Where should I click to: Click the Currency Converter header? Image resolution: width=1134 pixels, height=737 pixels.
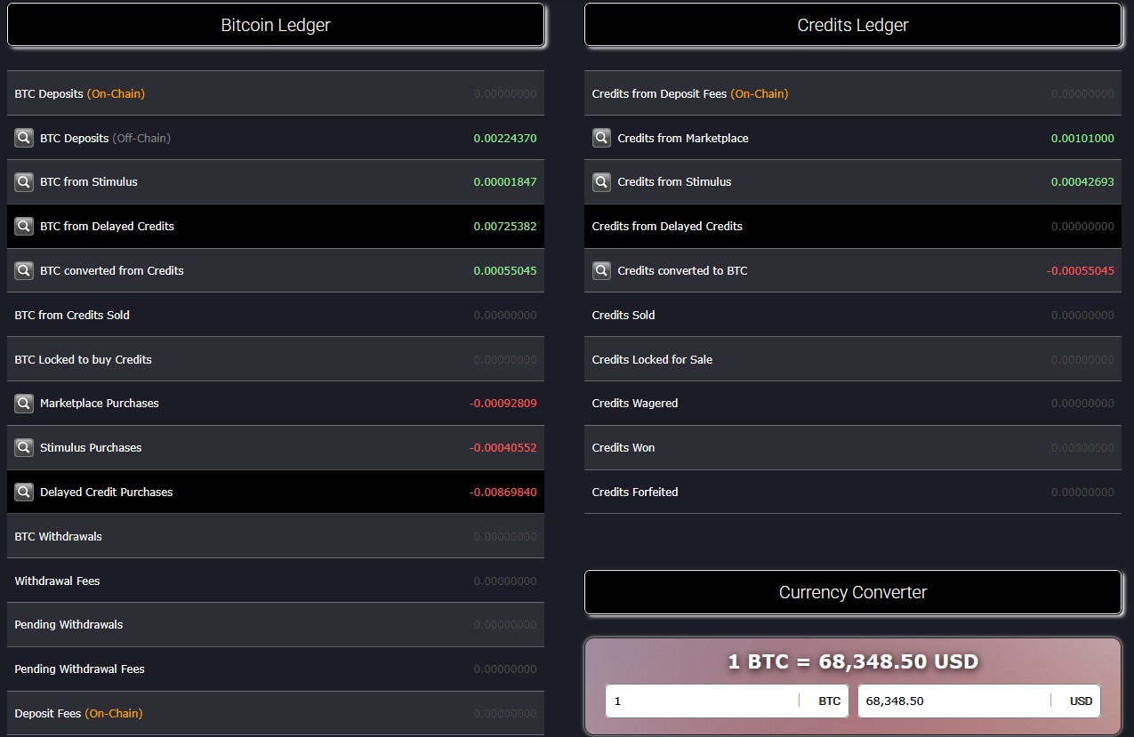tap(853, 592)
